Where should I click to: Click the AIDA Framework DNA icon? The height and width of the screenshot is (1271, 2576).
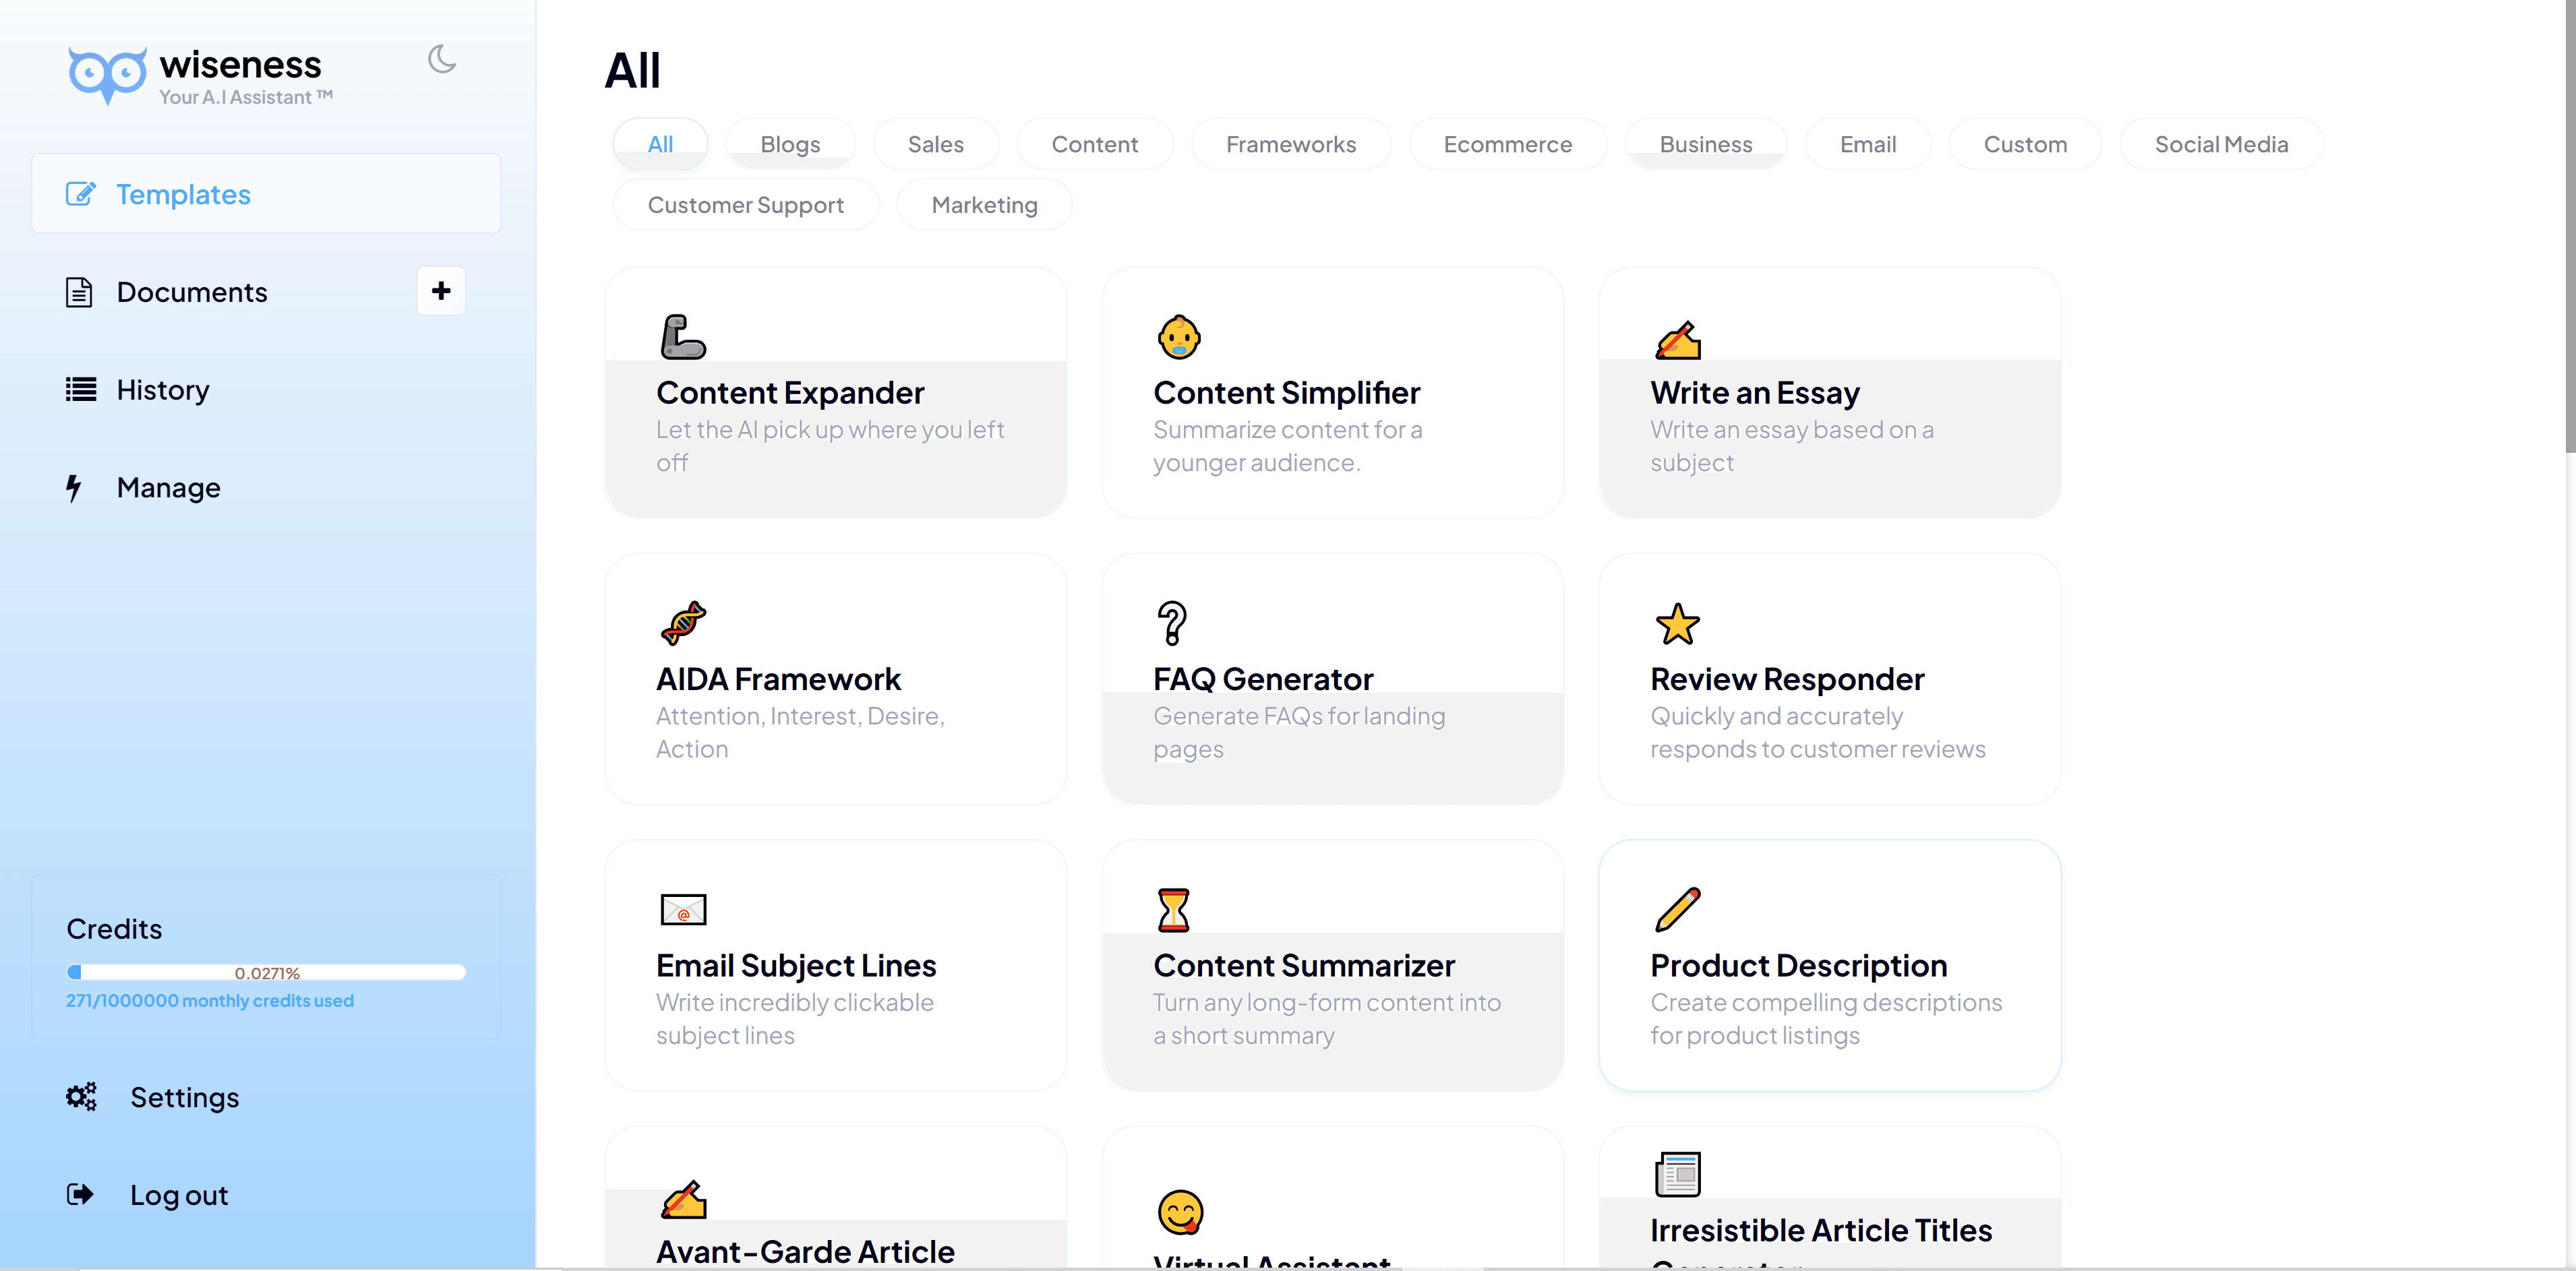click(x=683, y=623)
